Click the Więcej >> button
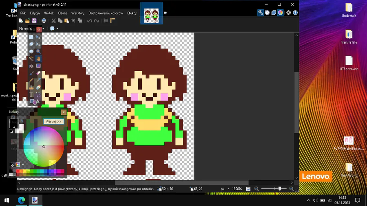367x206 pixels. (x=53, y=122)
